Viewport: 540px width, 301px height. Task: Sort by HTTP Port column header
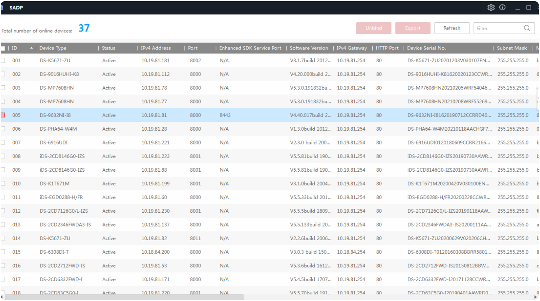(387, 48)
